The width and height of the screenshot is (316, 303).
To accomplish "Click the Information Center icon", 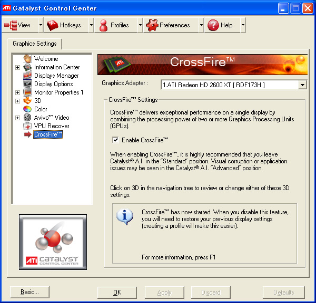I will [x=27, y=67].
